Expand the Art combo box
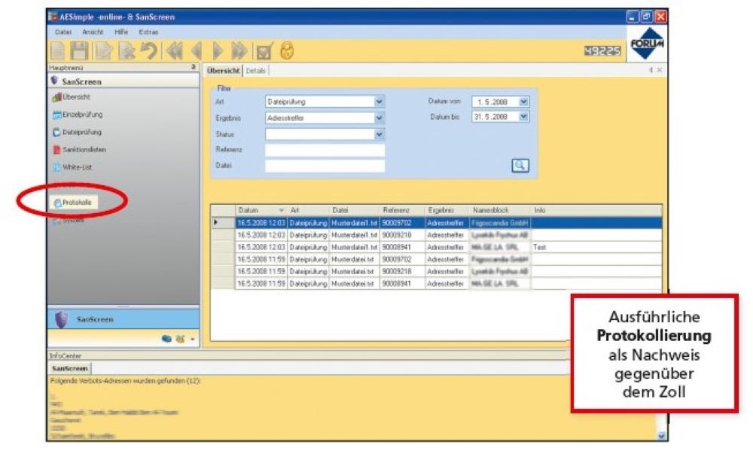 coord(379,102)
